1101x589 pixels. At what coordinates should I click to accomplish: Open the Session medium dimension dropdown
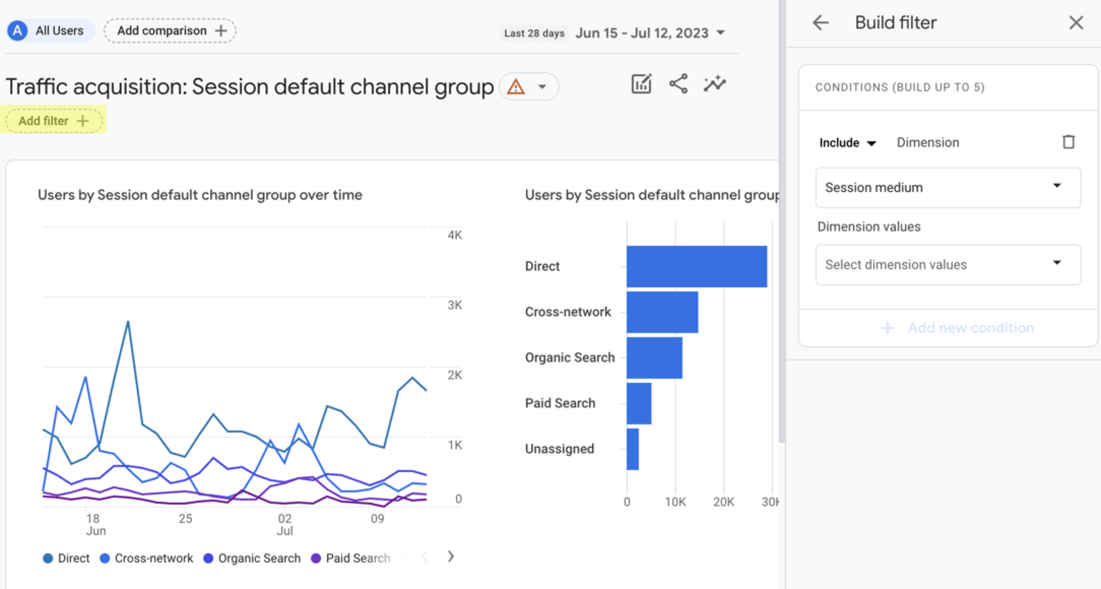click(948, 187)
